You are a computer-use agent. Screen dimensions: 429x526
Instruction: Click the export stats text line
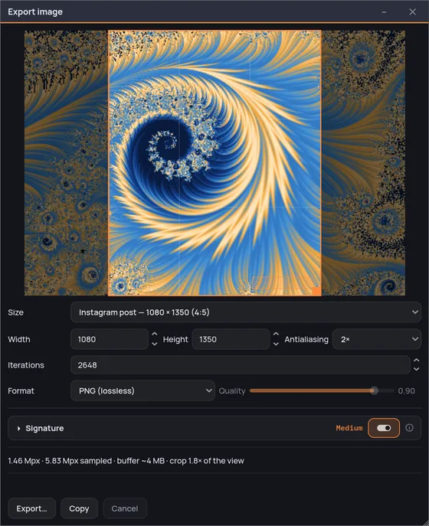[x=126, y=461]
